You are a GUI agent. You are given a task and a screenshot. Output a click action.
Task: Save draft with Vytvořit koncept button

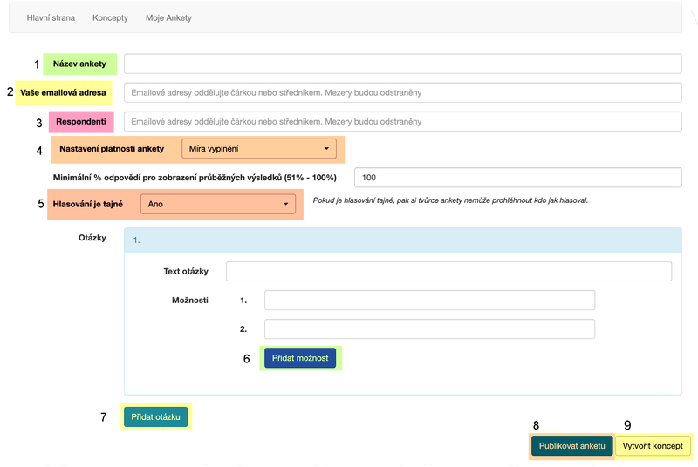654,445
